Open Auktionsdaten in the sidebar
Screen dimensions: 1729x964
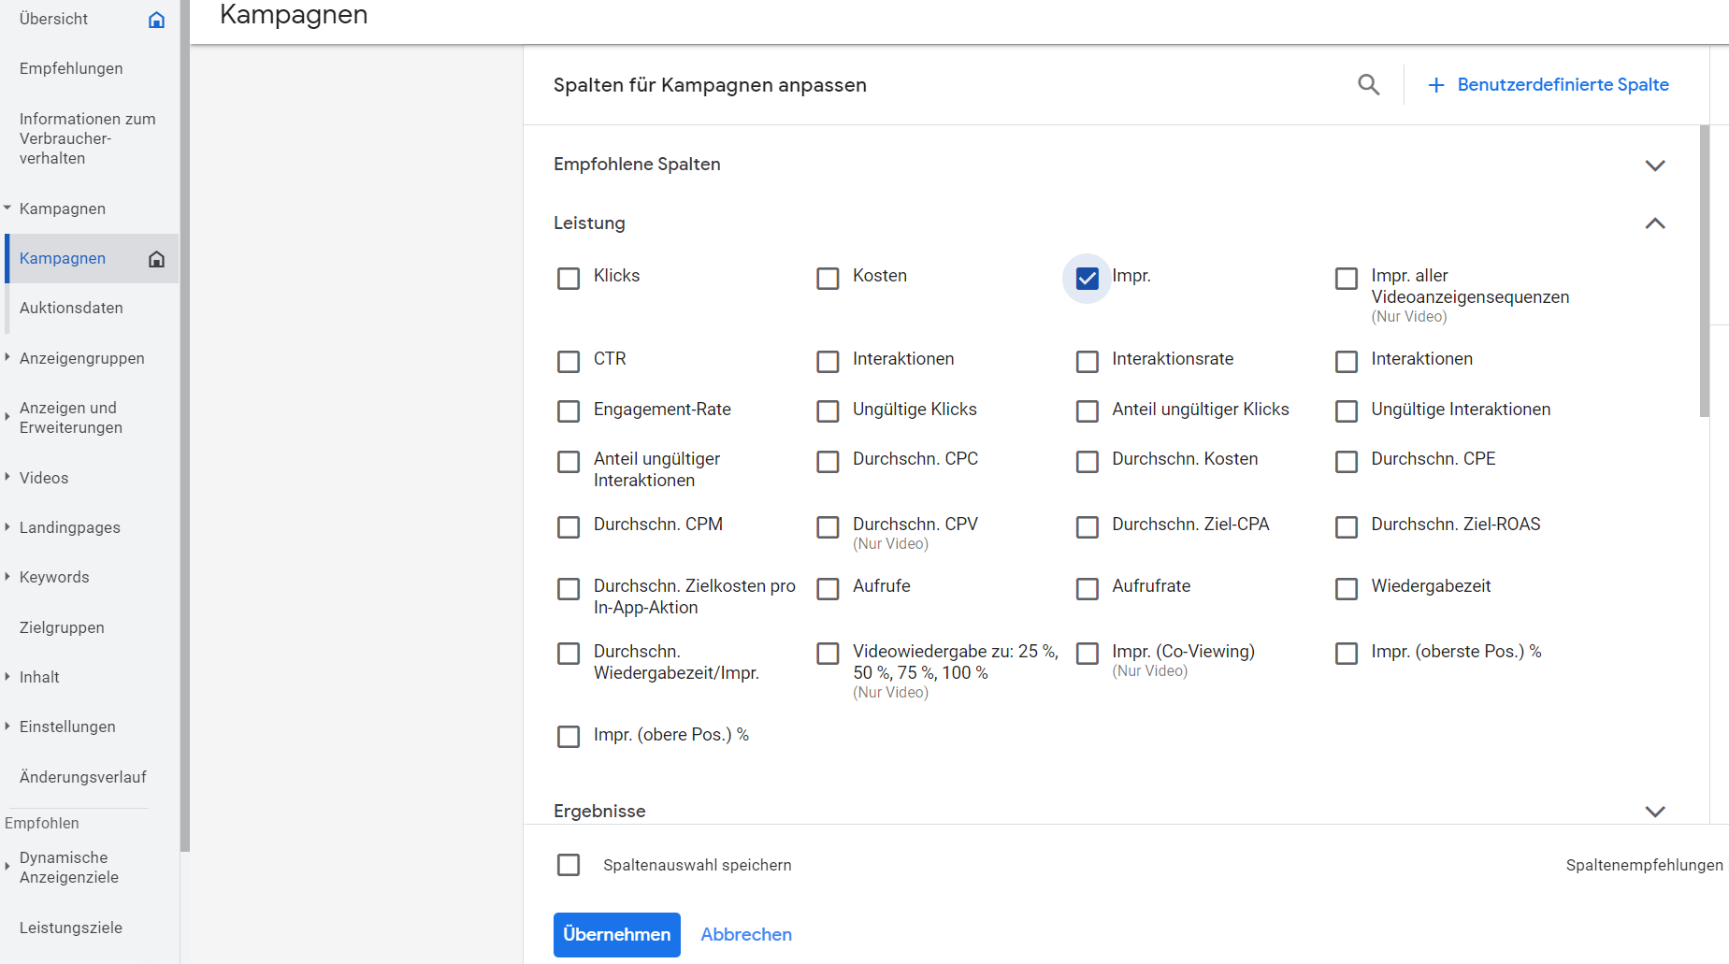pyautogui.click(x=71, y=308)
